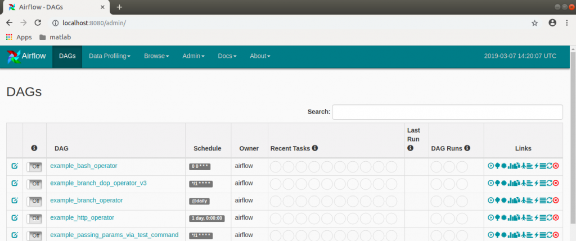Open the matlab bookmarks folder

55,37
